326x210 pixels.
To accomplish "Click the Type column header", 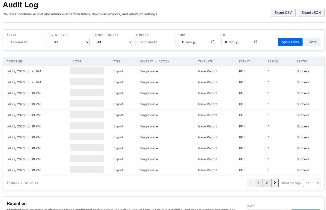I will (x=117, y=61).
